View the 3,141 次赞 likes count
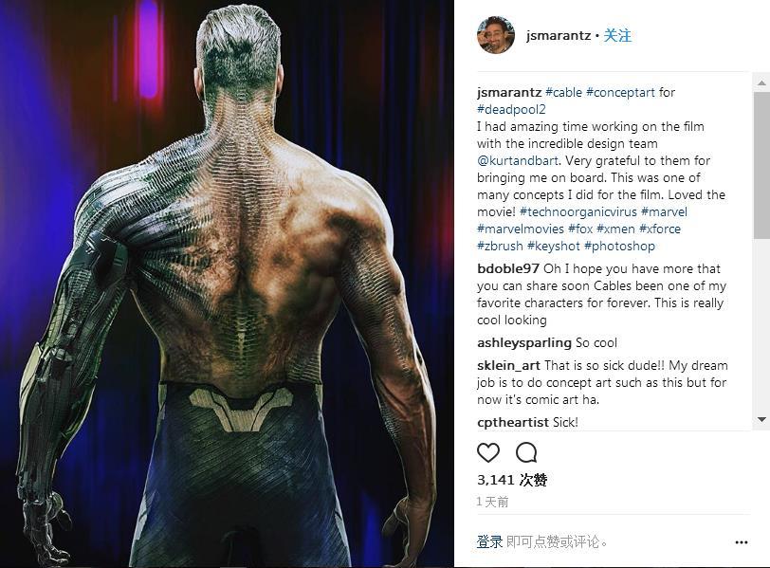 point(512,480)
